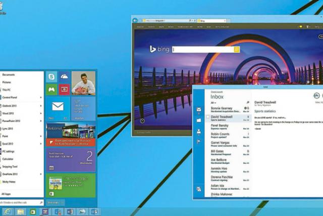Open the Garret Vargas message in the Inbox
The width and height of the screenshot is (323, 216).
coord(229,144)
